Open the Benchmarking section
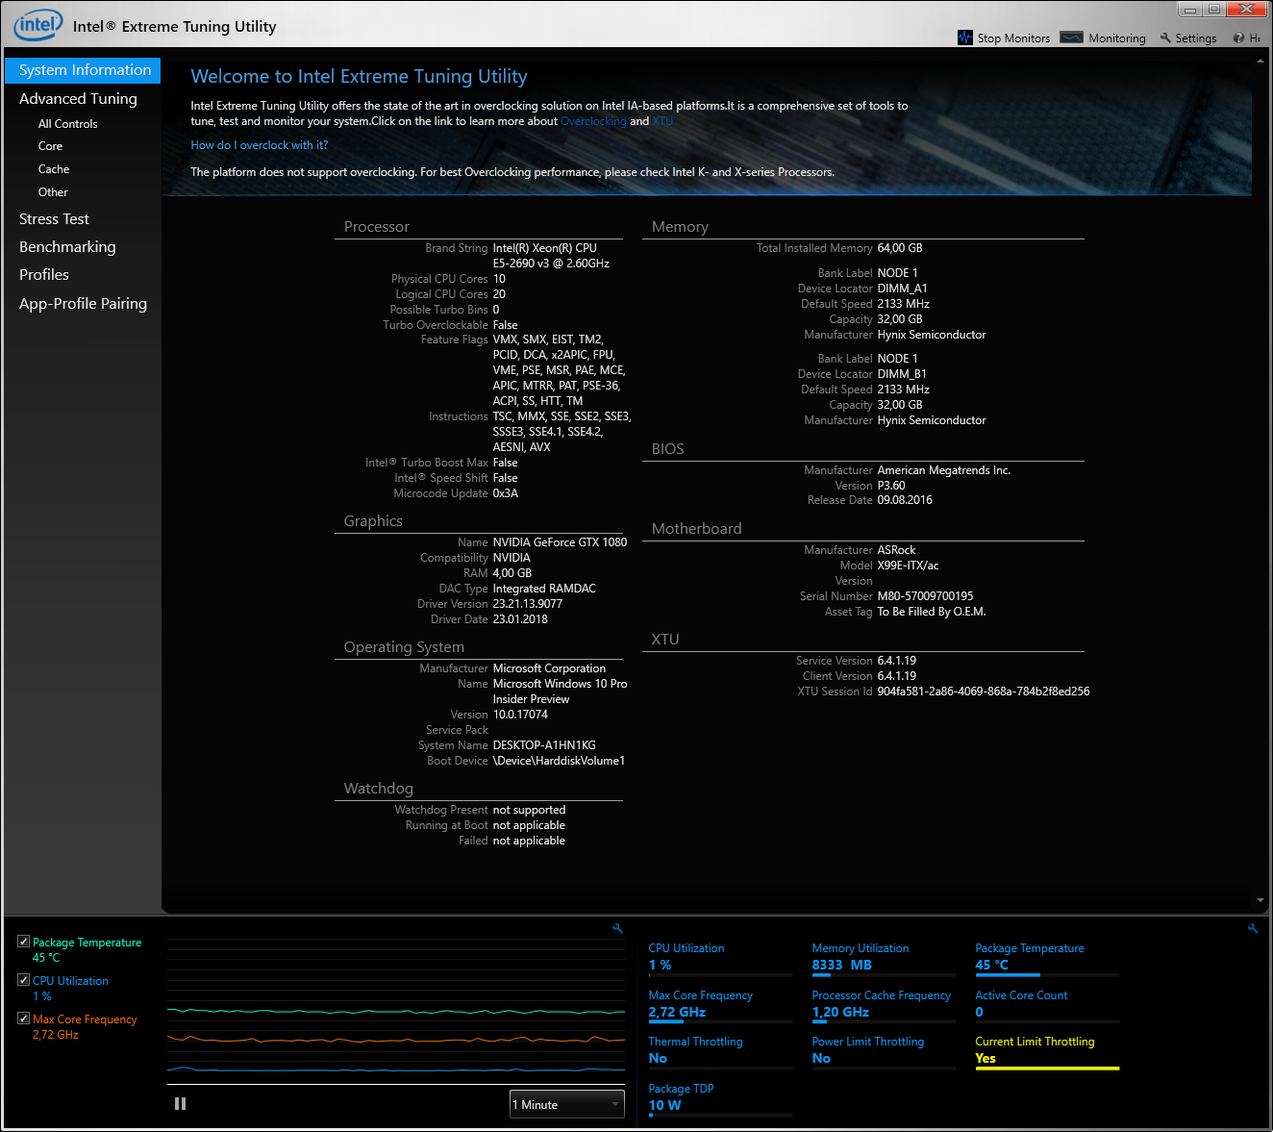The image size is (1273, 1132). tap(67, 247)
